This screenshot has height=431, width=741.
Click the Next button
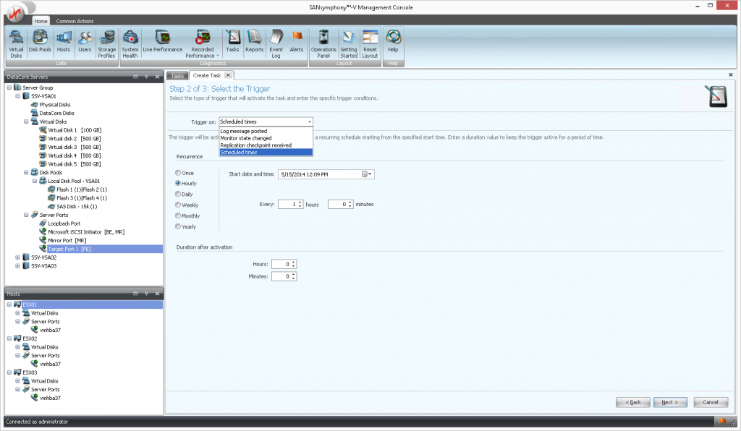click(x=669, y=402)
